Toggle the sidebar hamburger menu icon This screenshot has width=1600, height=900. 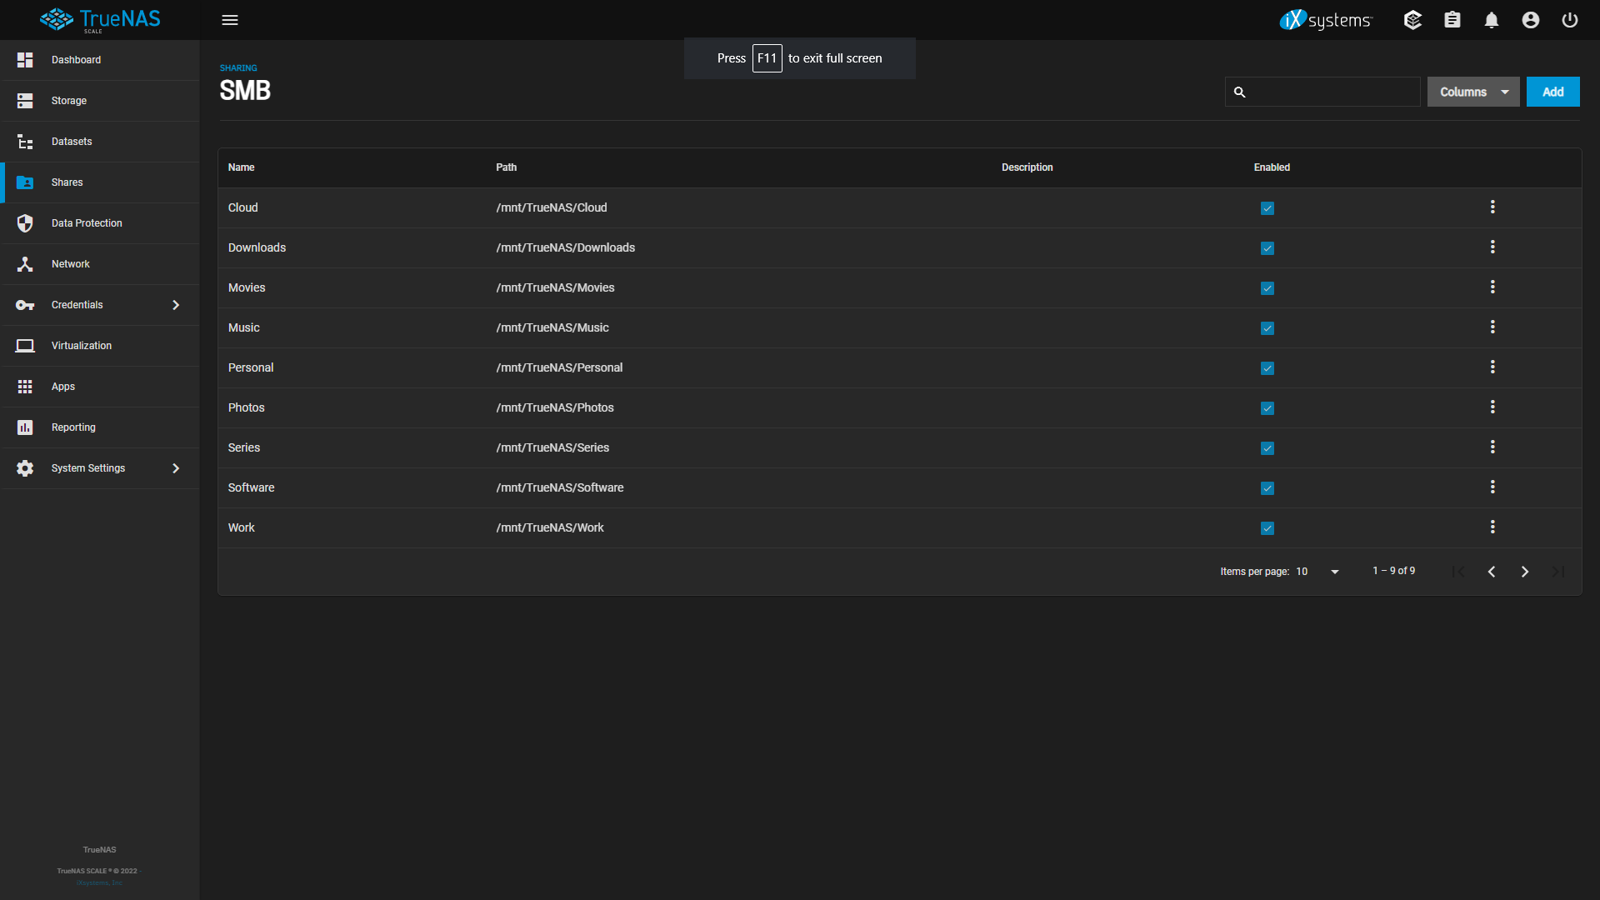coord(230,20)
